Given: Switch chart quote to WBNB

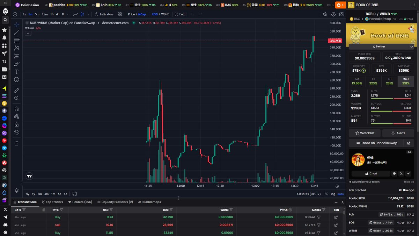Looking at the screenshot, I should click(165, 14).
